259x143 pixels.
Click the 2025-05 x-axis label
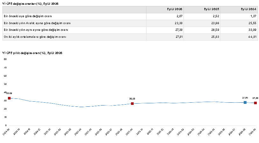tap(88, 132)
